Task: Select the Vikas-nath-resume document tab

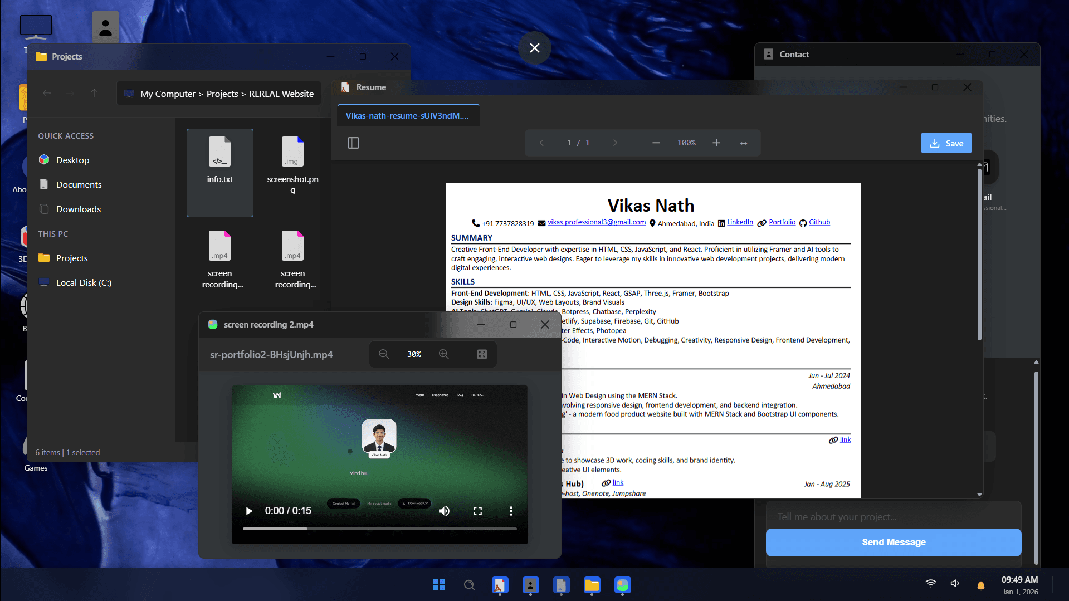Action: (x=408, y=115)
